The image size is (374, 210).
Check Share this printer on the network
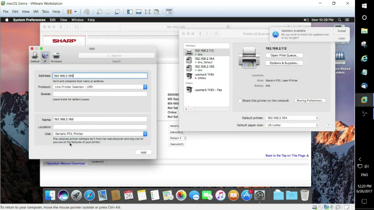pyautogui.click(x=240, y=101)
